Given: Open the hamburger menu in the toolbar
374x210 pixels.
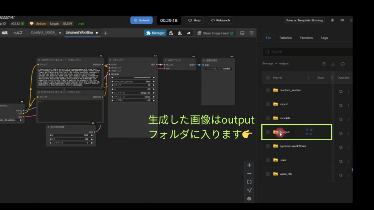Looking at the screenshot, I should coord(252,33).
